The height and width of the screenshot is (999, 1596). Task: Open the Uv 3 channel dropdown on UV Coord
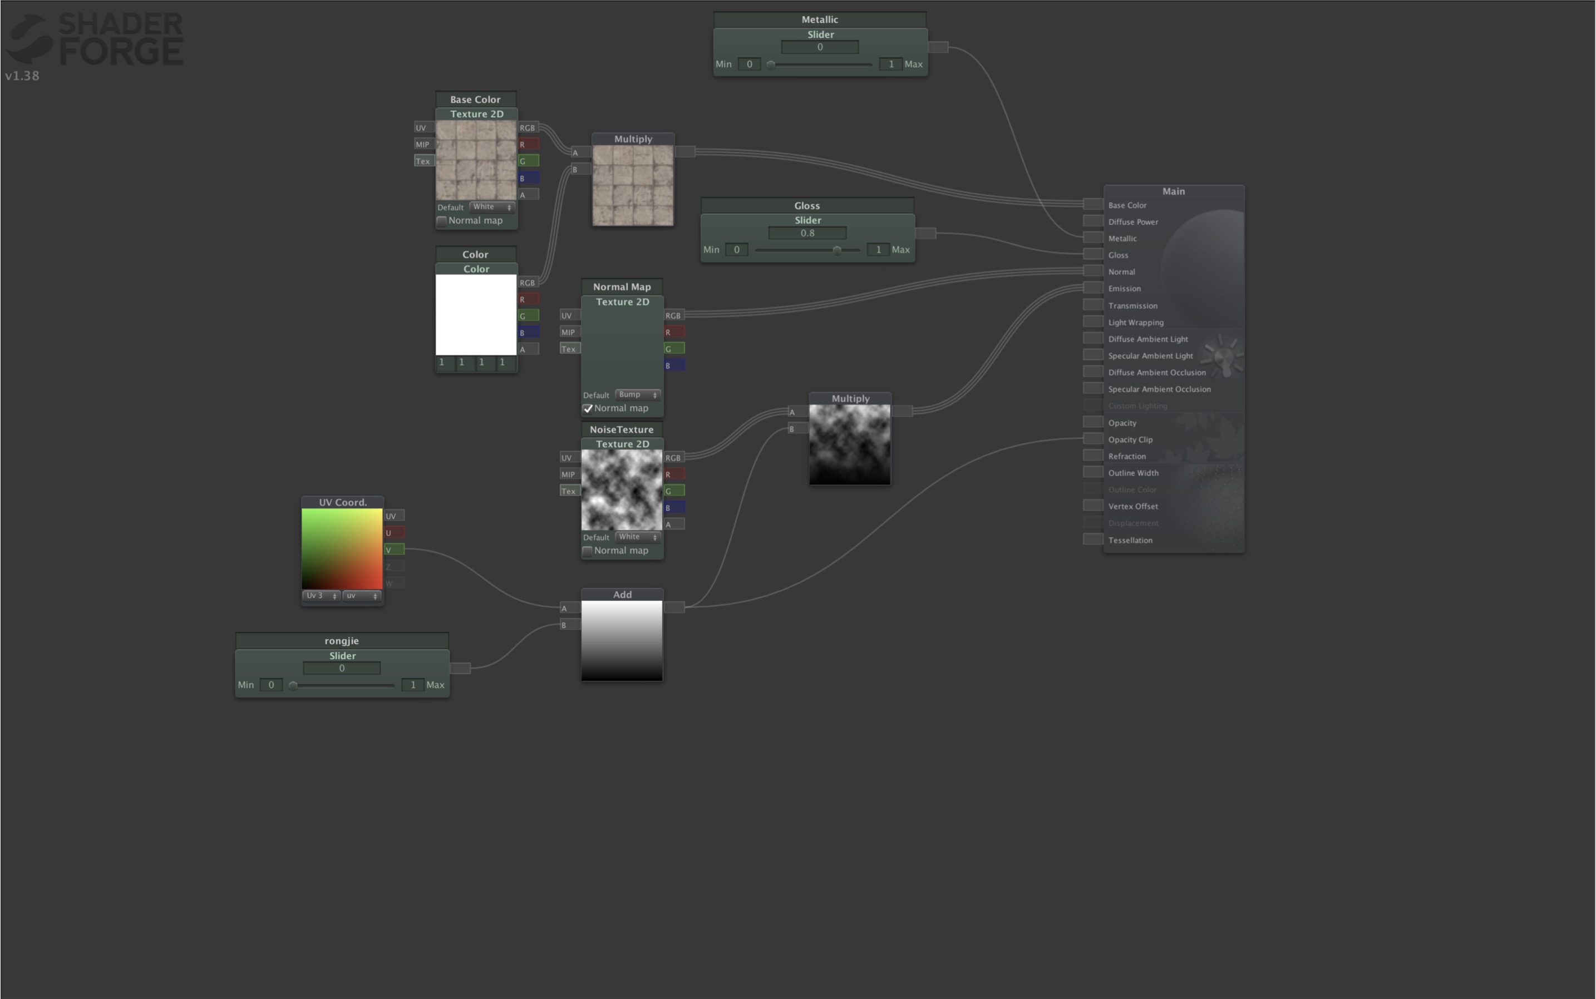coord(321,595)
